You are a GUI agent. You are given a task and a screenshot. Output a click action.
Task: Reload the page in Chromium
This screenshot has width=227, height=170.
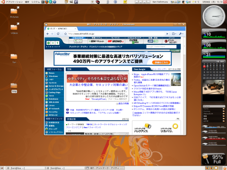pyautogui.click(x=58, y=34)
